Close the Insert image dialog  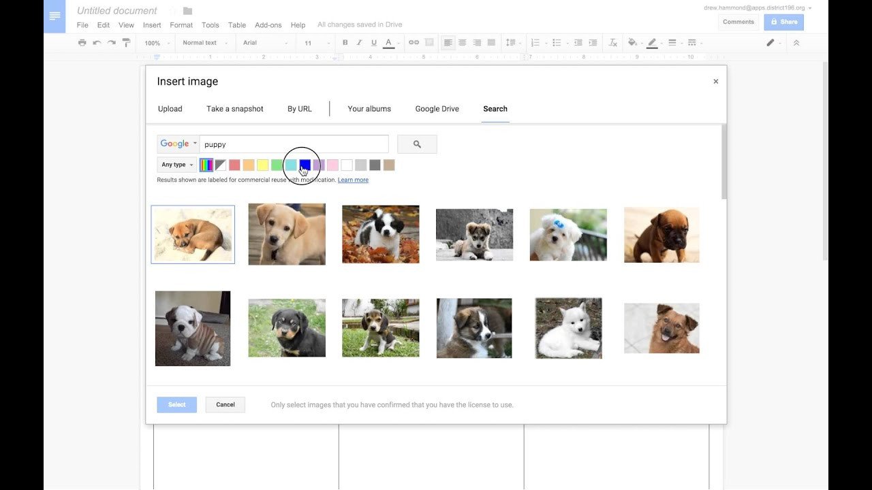pos(716,81)
